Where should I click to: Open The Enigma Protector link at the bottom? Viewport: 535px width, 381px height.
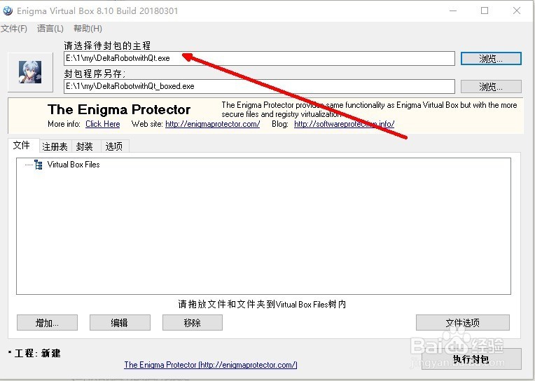coord(211,365)
